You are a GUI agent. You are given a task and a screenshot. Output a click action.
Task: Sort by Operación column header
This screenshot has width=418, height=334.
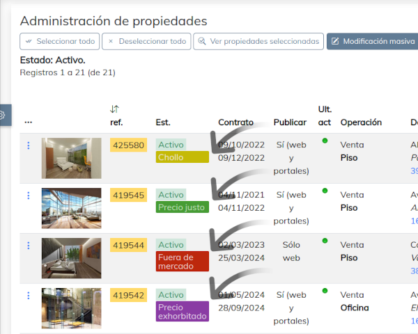[361, 122]
